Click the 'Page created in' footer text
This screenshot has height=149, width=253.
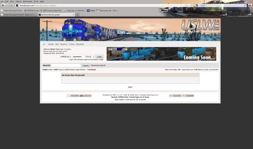pyautogui.click(x=130, y=100)
